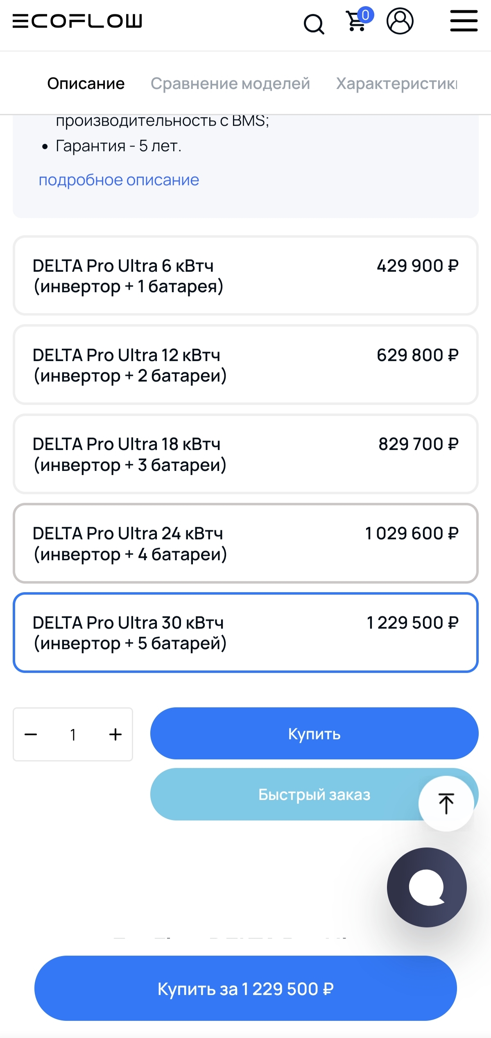Image resolution: width=491 pixels, height=1038 pixels.
Task: Open the search magnifier icon
Action: tap(314, 24)
